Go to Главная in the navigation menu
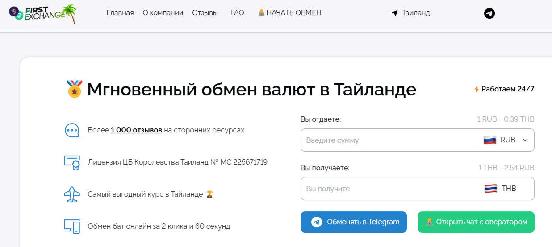 pos(120,13)
